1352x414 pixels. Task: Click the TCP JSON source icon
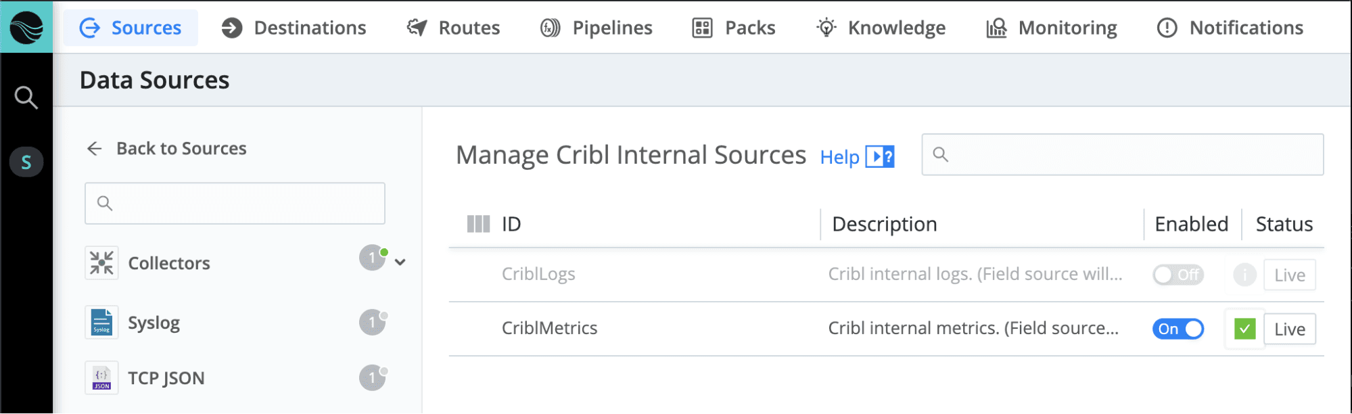(x=101, y=378)
